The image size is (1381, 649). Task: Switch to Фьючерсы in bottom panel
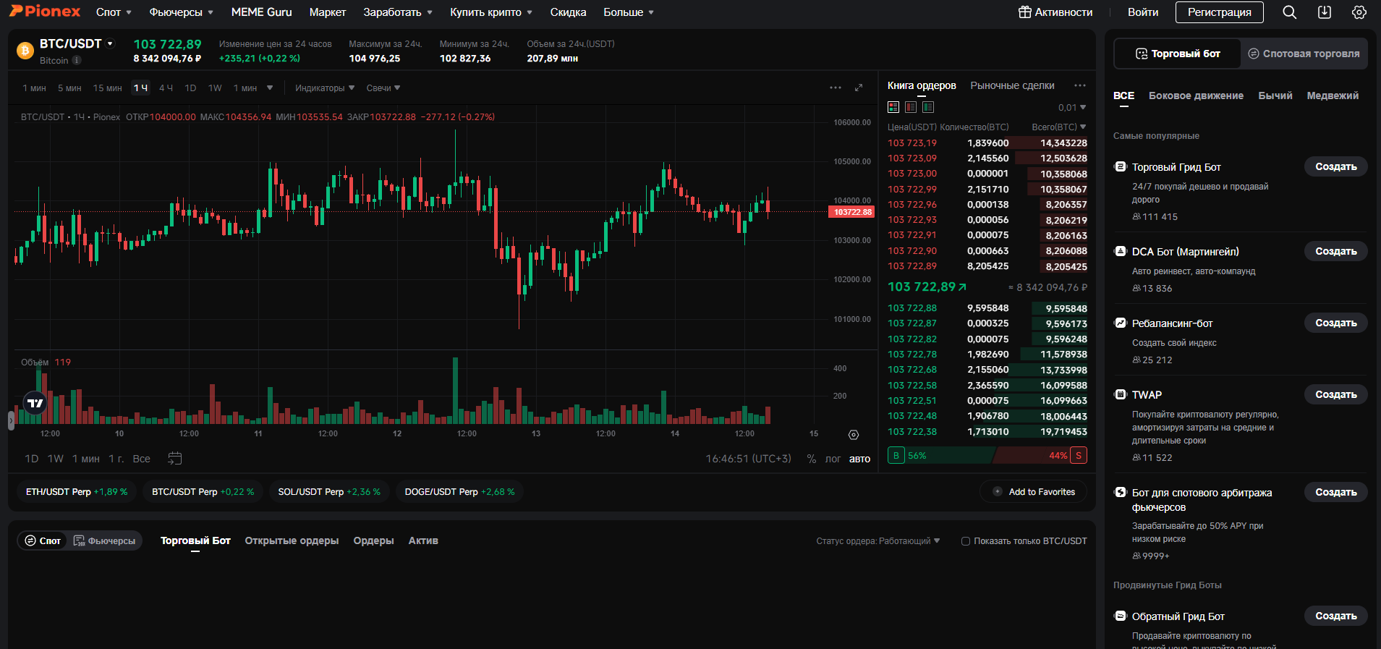pyautogui.click(x=105, y=541)
